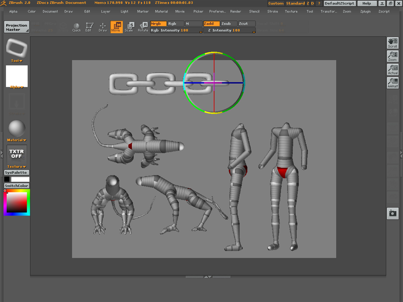
Task: Expand the Material dropdown label
Action: click(16, 140)
